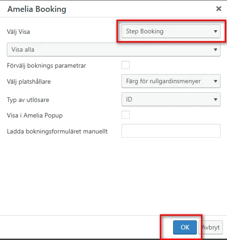This screenshot has height=240, width=227.
Task: Open the Step Booking view selector
Action: [171, 31]
